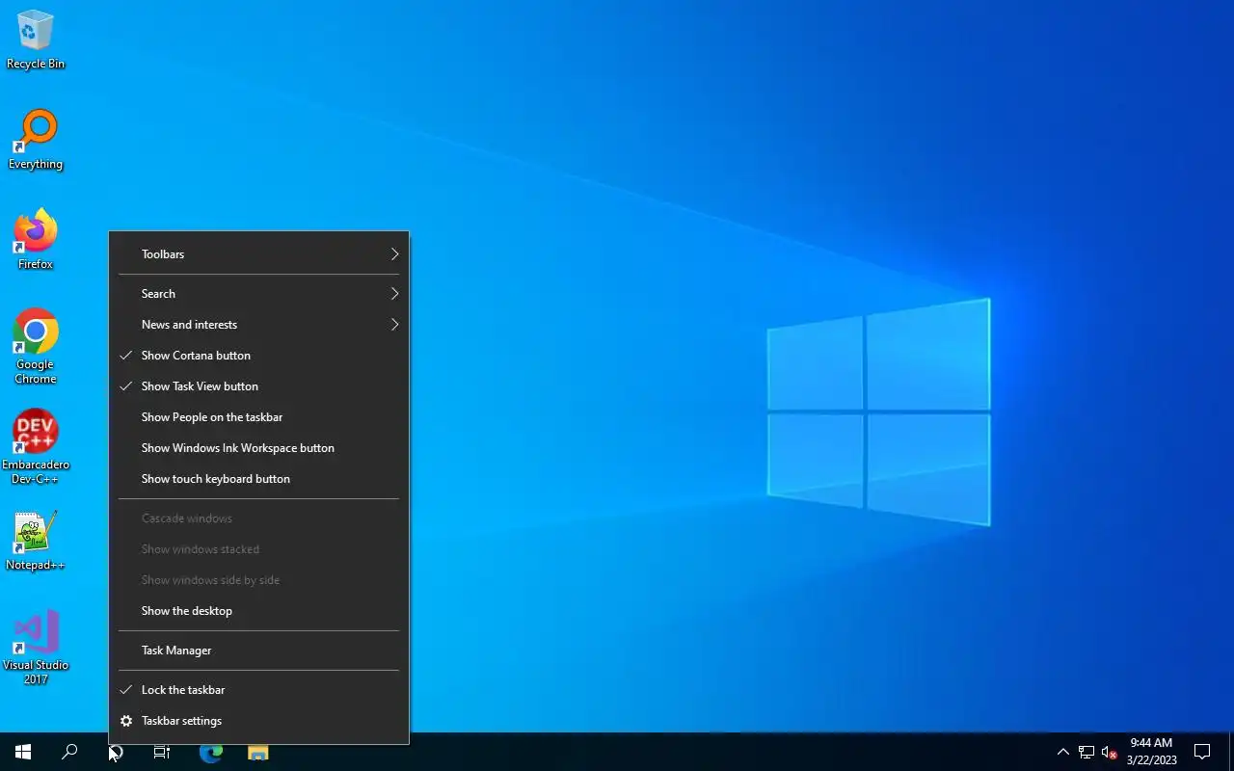
Task: Expand the Toolbars submenu arrow
Action: [394, 254]
